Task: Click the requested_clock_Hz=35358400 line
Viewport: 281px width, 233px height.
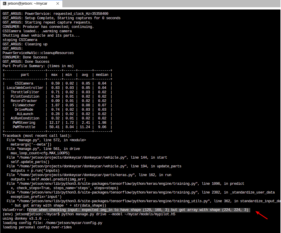Action: (55, 14)
